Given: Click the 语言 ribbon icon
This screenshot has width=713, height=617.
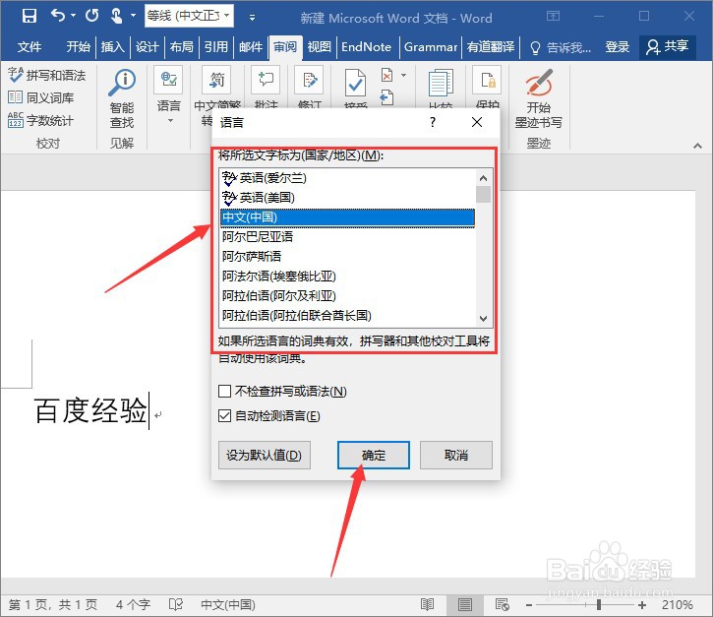Looking at the screenshot, I should pos(168,80).
